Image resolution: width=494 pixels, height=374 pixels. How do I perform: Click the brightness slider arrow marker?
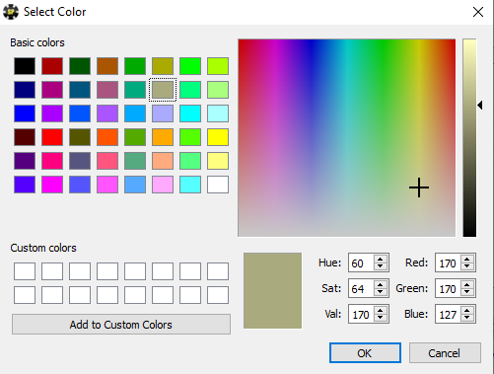tap(480, 106)
